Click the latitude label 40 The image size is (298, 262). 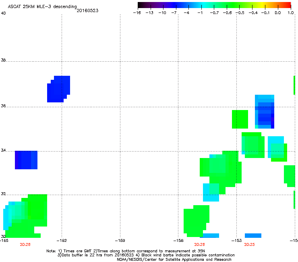coord(3,13)
